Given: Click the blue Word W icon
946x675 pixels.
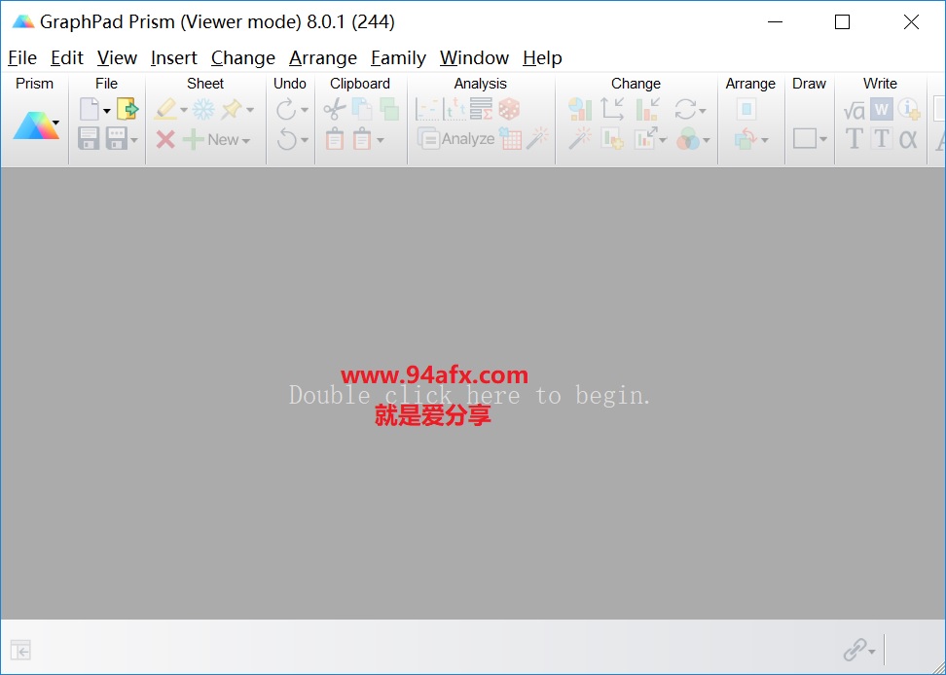Looking at the screenshot, I should [882, 110].
